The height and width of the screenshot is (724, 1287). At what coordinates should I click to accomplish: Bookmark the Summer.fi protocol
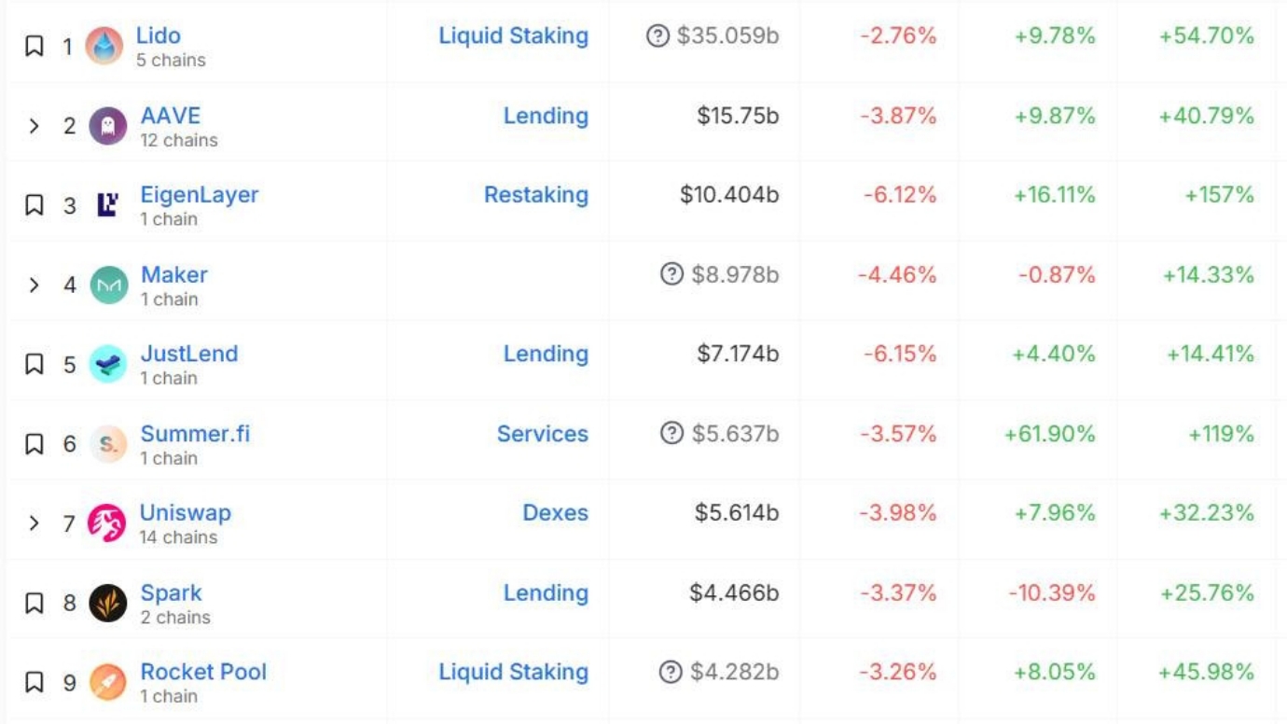tap(35, 444)
